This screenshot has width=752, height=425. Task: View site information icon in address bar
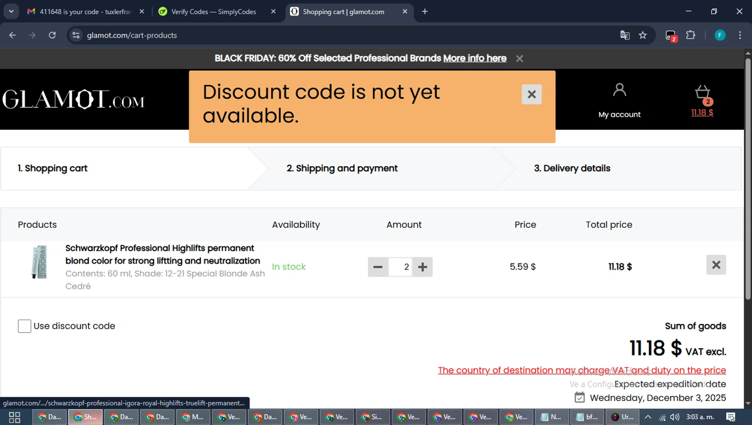(76, 35)
